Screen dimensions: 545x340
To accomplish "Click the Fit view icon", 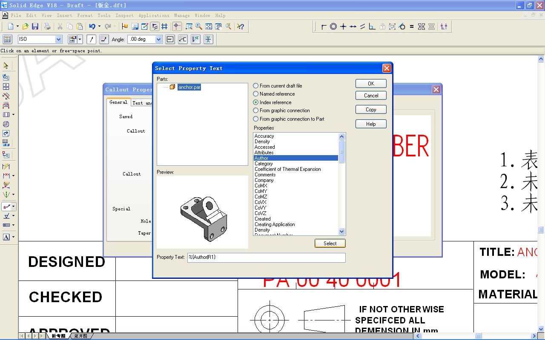I will (x=209, y=26).
